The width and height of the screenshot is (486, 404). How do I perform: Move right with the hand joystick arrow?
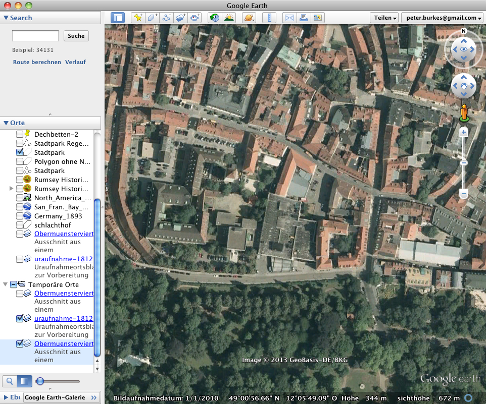[x=472, y=86]
